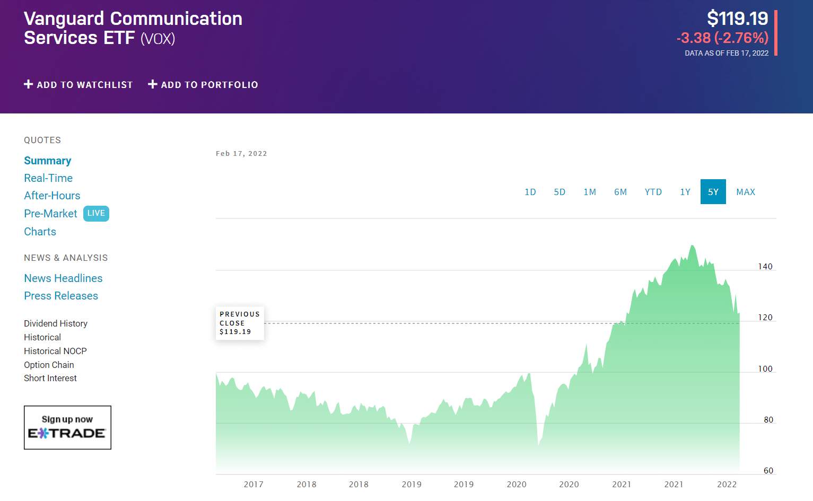813x501 pixels.
Task: View News Headlines
Action: pos(63,278)
